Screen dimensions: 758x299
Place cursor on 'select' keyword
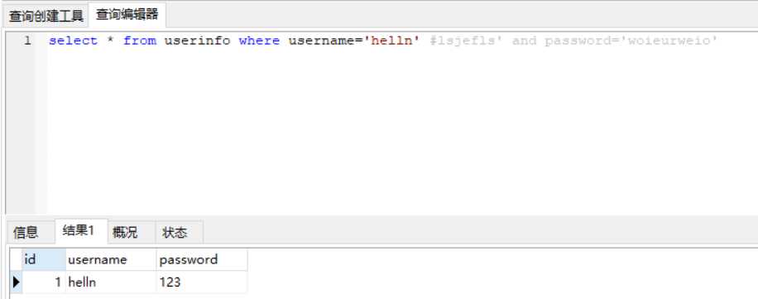pyautogui.click(x=73, y=41)
